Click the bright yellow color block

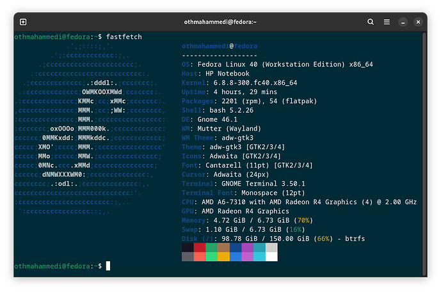pyautogui.click(x=223, y=257)
